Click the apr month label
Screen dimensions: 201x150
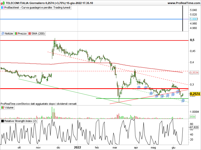click(136, 147)
